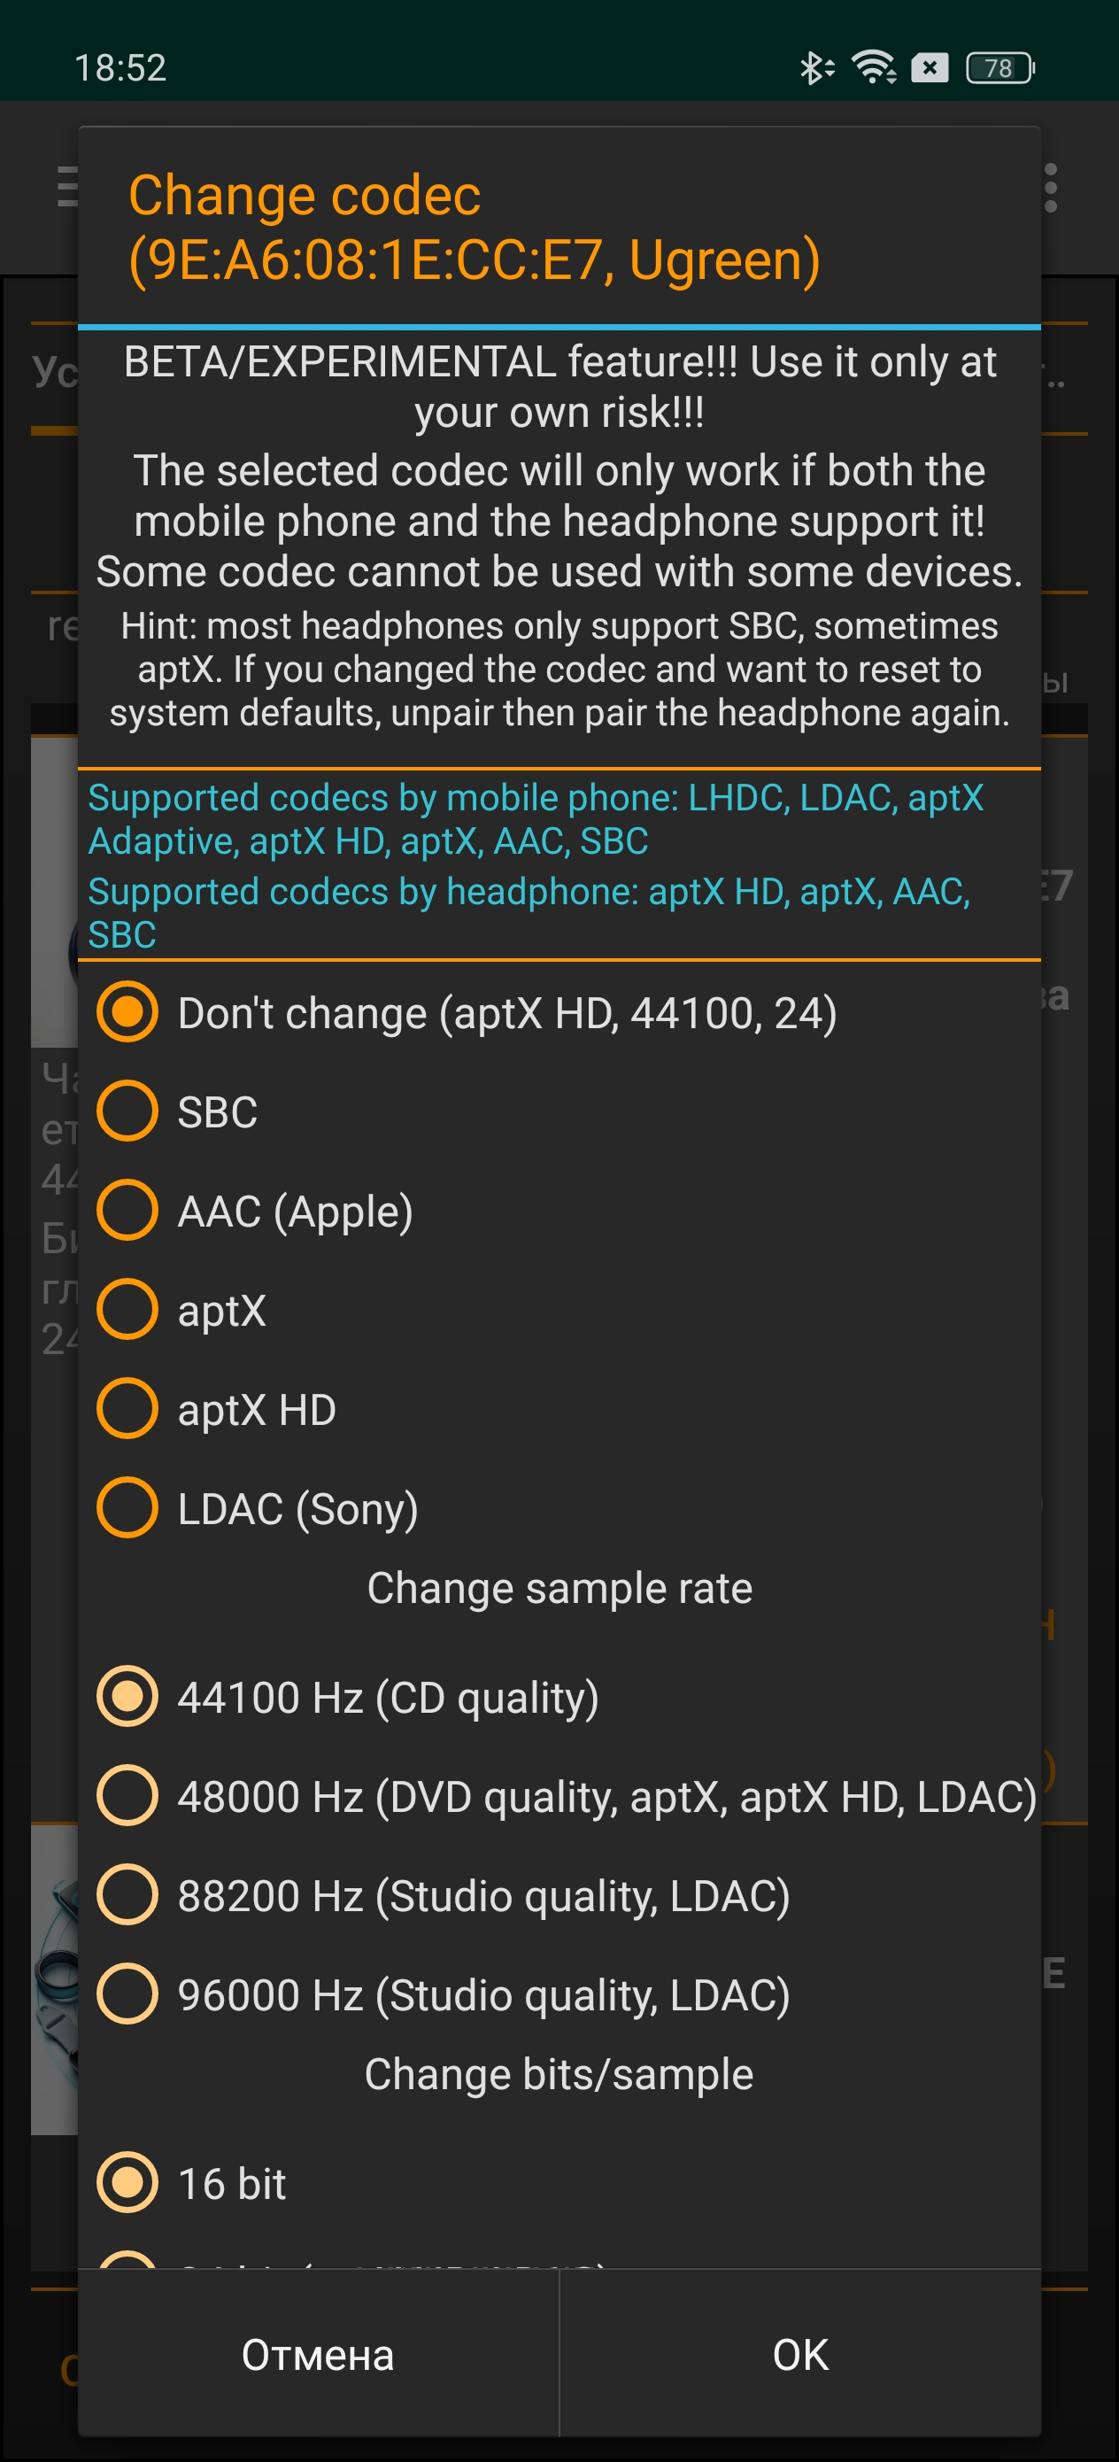
Task: Pick the aptX HD codec
Action: coord(127,1409)
